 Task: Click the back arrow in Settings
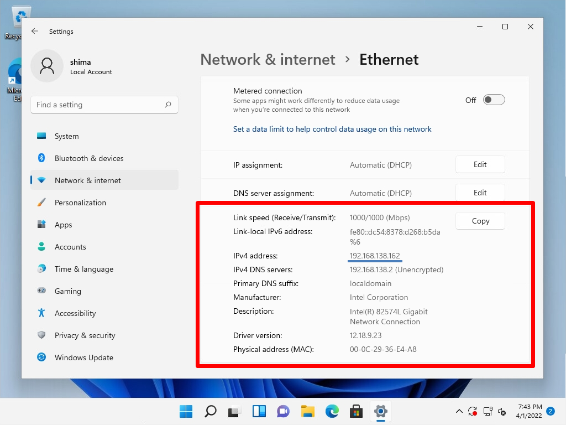pyautogui.click(x=35, y=32)
